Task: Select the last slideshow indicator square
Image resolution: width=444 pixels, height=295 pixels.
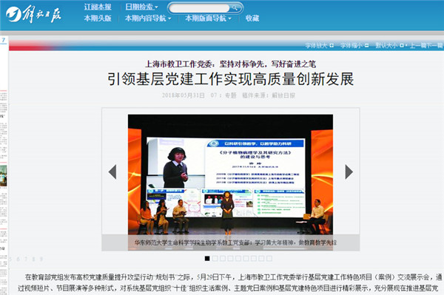Action: click(269, 258)
